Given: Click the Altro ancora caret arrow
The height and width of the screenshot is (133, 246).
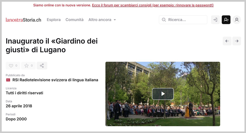Looking at the screenshot, I should (x=115, y=20).
